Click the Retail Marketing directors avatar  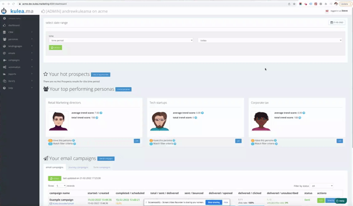[x=58, y=121]
